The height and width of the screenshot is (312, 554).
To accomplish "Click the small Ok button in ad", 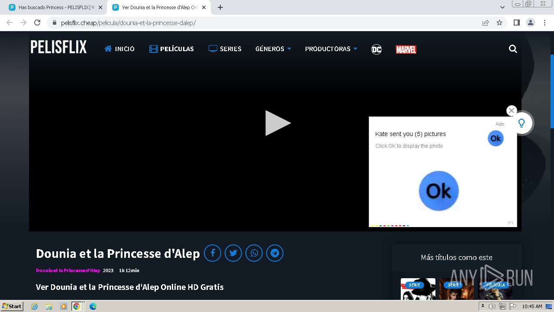I will (x=496, y=138).
